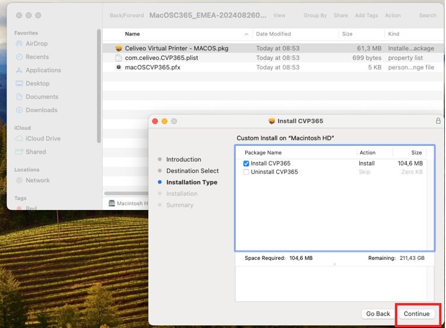Click the lock icon in installer title bar
The height and width of the screenshot is (328, 446).
[438, 120]
